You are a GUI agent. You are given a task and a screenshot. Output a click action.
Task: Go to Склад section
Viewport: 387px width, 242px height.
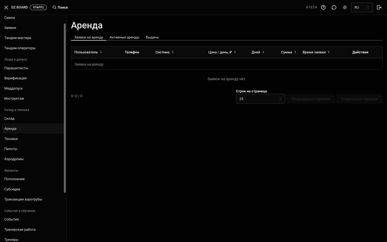coord(33,119)
